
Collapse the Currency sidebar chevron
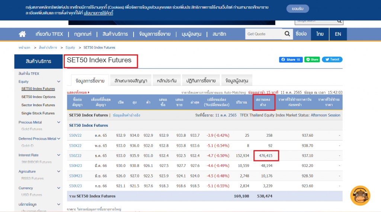point(58,188)
